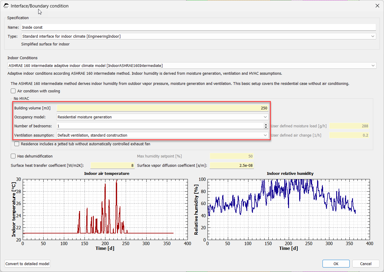Edit the Surface vapor diffusion coefficient value

[232, 165]
